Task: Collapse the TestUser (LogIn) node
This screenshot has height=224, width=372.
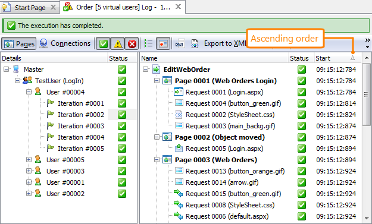Action: (17, 81)
